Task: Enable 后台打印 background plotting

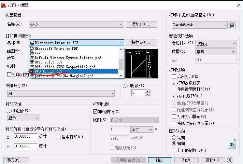Action: coord(174,76)
